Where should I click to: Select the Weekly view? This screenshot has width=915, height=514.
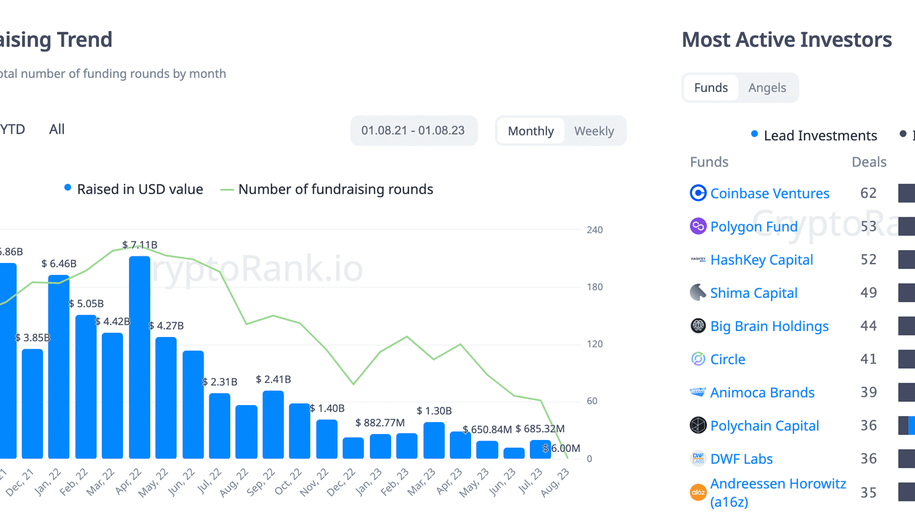coord(594,131)
